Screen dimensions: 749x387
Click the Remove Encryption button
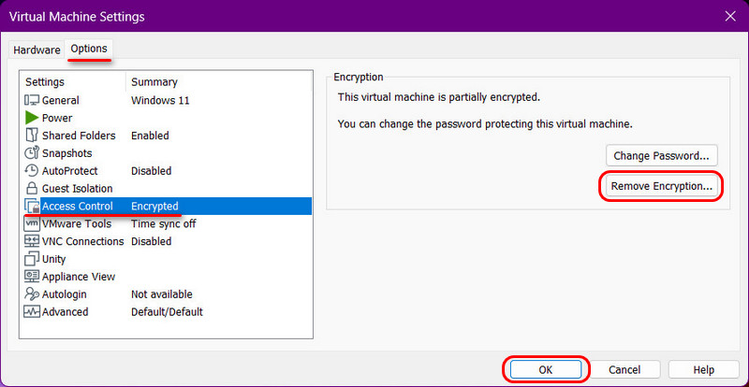coord(662,186)
